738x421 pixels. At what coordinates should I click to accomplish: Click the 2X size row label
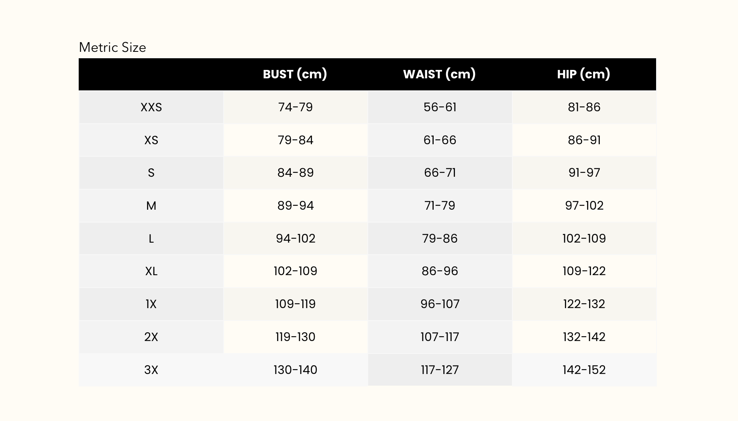tap(151, 337)
